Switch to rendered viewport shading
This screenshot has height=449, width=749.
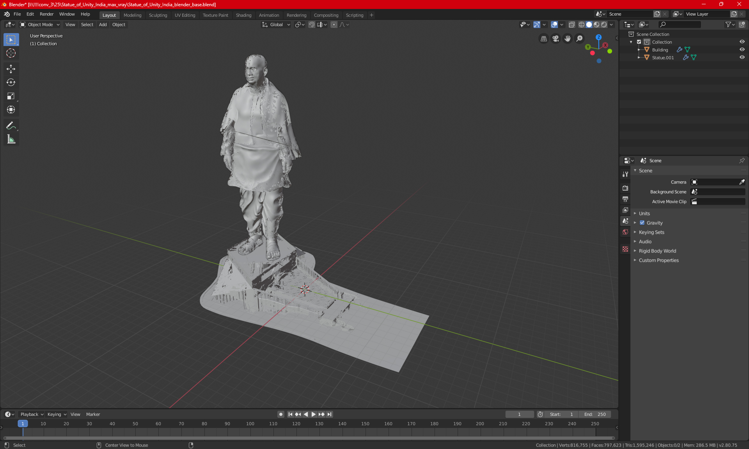[604, 25]
